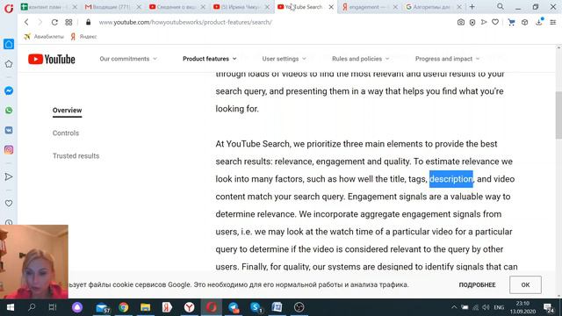Click the page vertical scrollbar thumb
The height and width of the screenshot is (316, 562).
tap(558, 115)
